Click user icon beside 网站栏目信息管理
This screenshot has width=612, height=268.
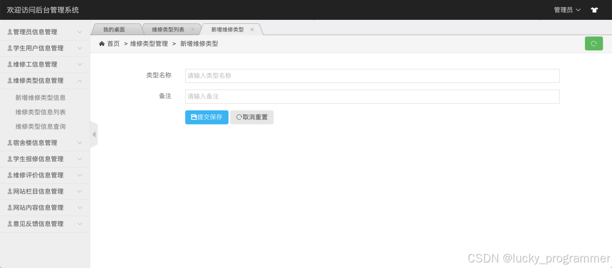click(x=10, y=191)
